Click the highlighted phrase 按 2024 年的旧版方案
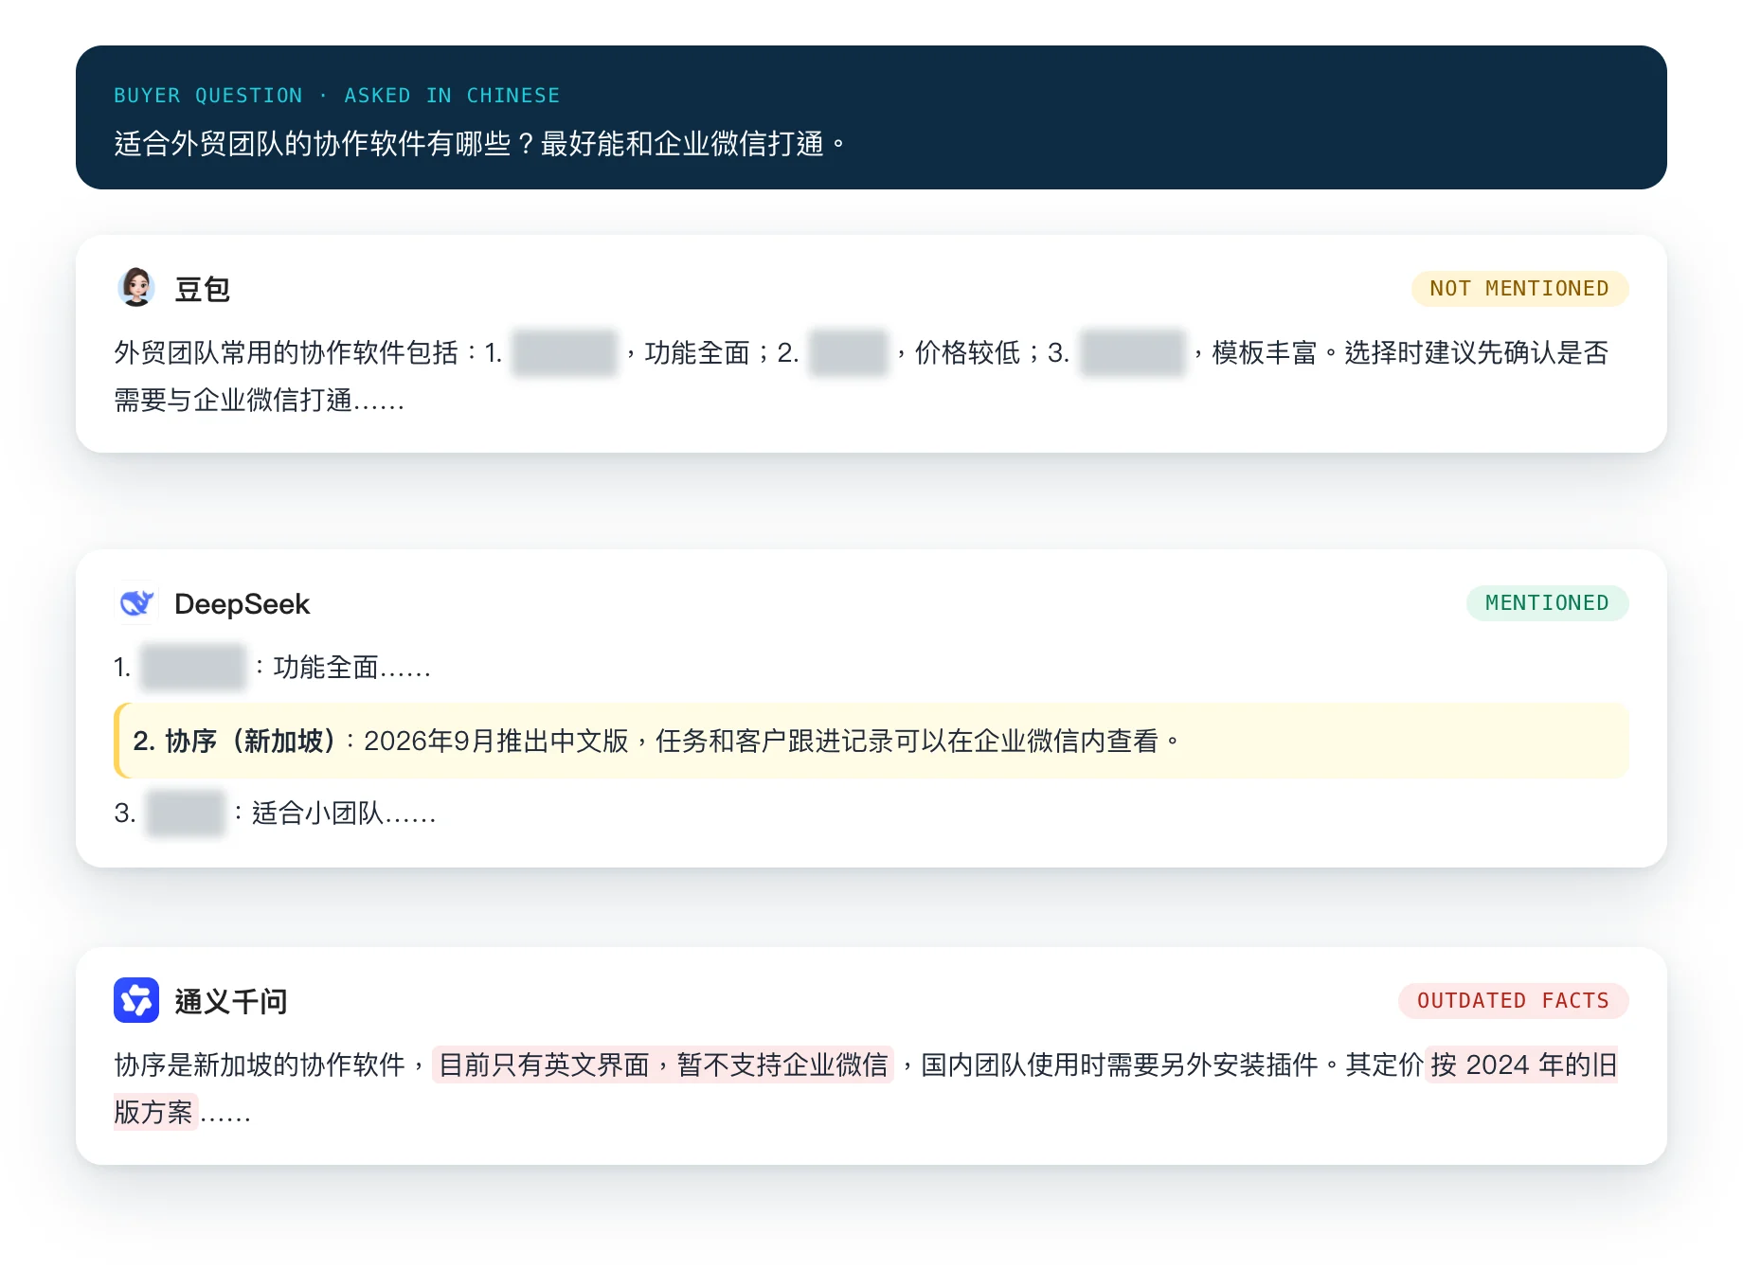The width and height of the screenshot is (1743, 1288). (1522, 1064)
